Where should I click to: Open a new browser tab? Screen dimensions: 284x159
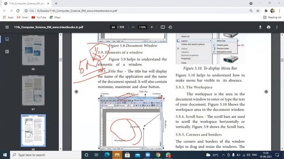point(56,4)
